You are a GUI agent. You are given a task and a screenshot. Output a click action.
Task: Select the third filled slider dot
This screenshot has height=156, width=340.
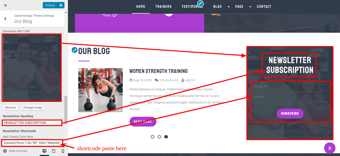pyautogui.click(x=166, y=137)
